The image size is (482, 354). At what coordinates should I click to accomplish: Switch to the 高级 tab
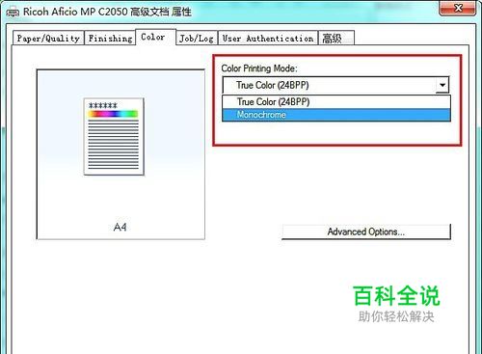point(336,38)
